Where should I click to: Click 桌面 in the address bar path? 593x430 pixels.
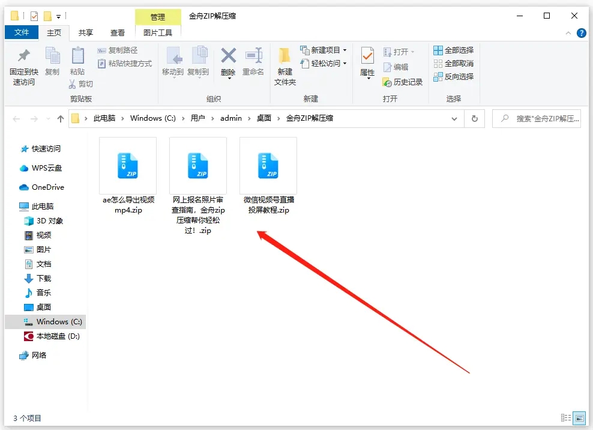[264, 118]
